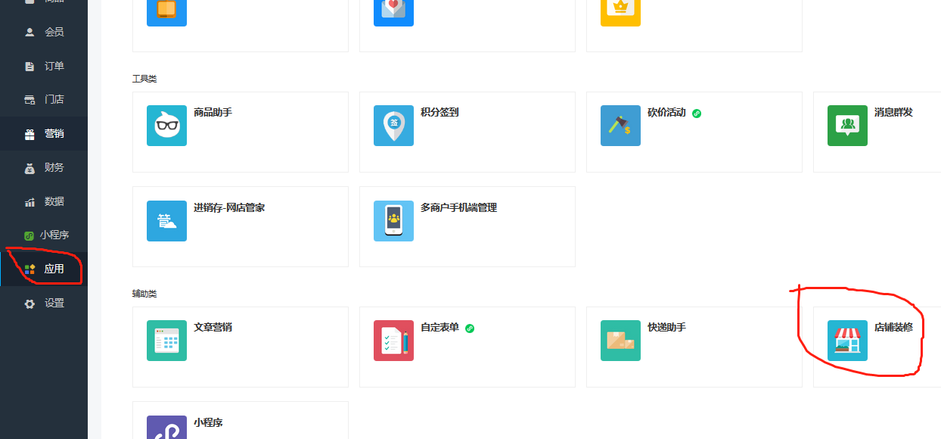Select 门店 from the sidebar menu
Screen dimensions: 941x439
44,99
